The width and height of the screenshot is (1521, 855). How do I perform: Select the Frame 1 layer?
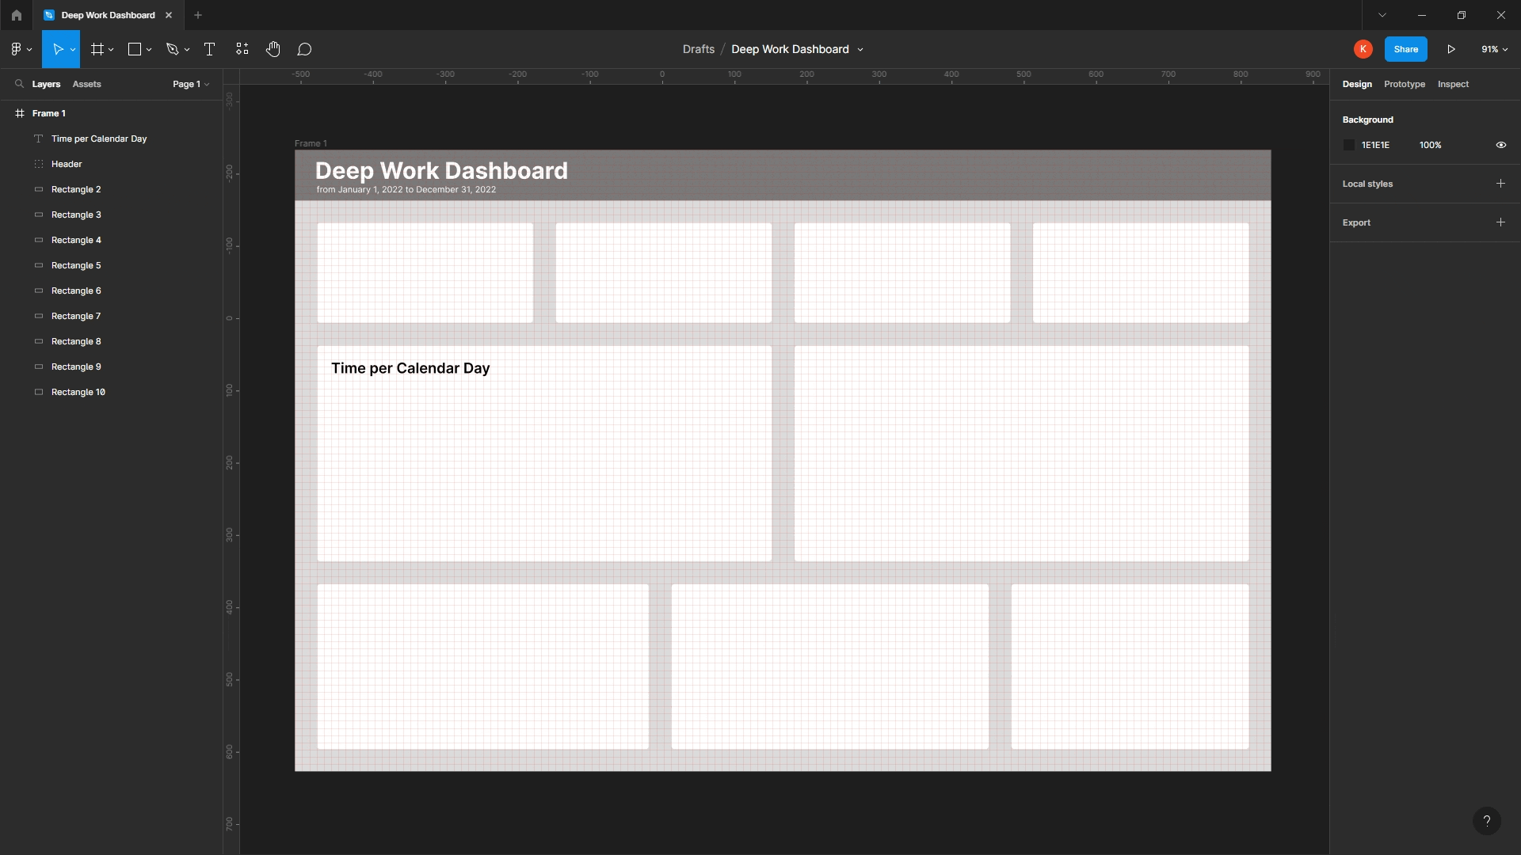[111, 113]
